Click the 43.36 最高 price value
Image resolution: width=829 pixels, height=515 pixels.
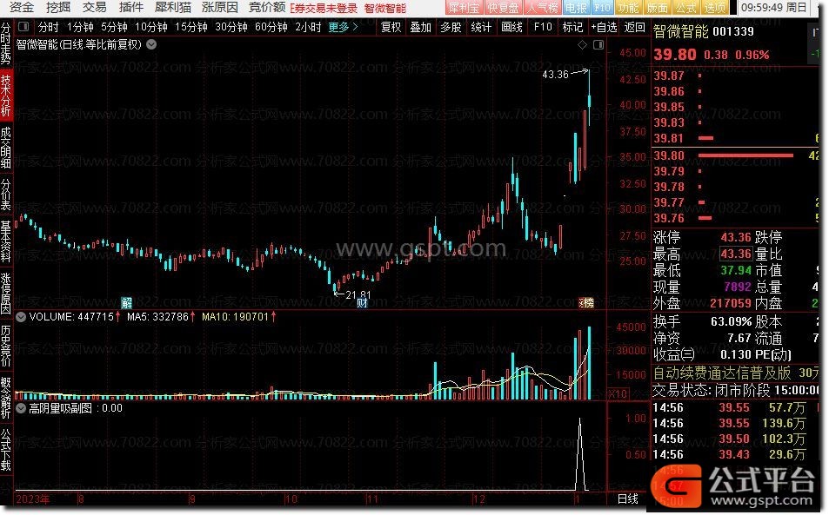736,254
